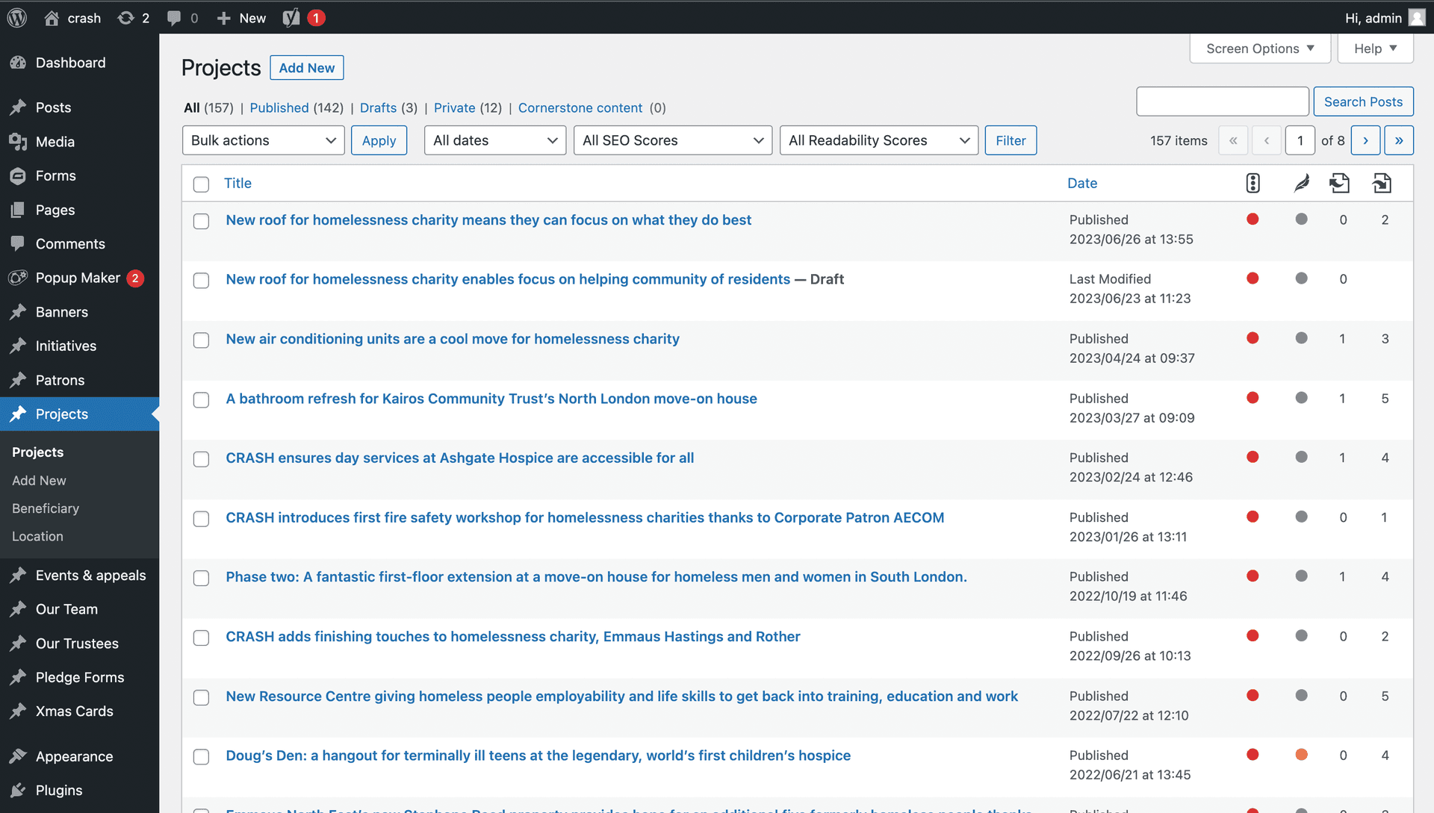Screen dimensions: 1434x813
Task: Toggle checkbox for New air conditioning units project
Action: tap(202, 340)
